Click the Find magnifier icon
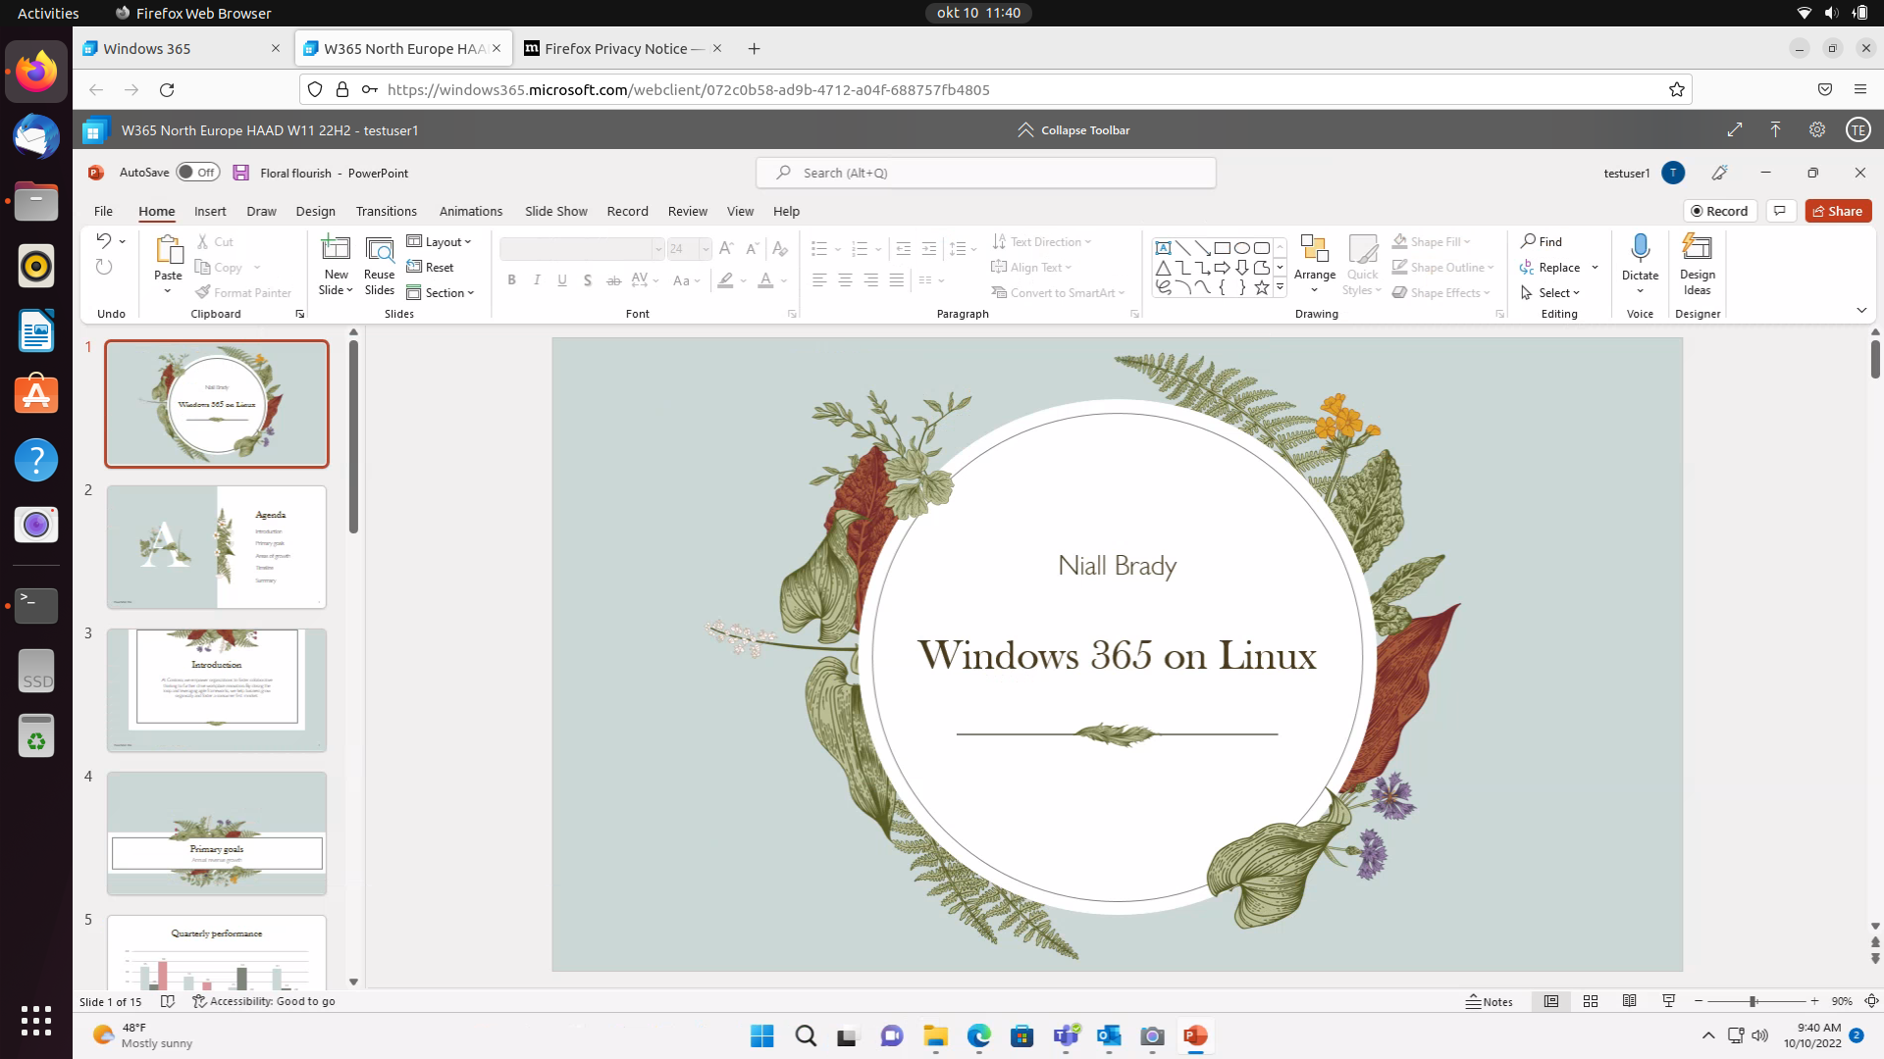The height and width of the screenshot is (1059, 1884). point(1528,241)
